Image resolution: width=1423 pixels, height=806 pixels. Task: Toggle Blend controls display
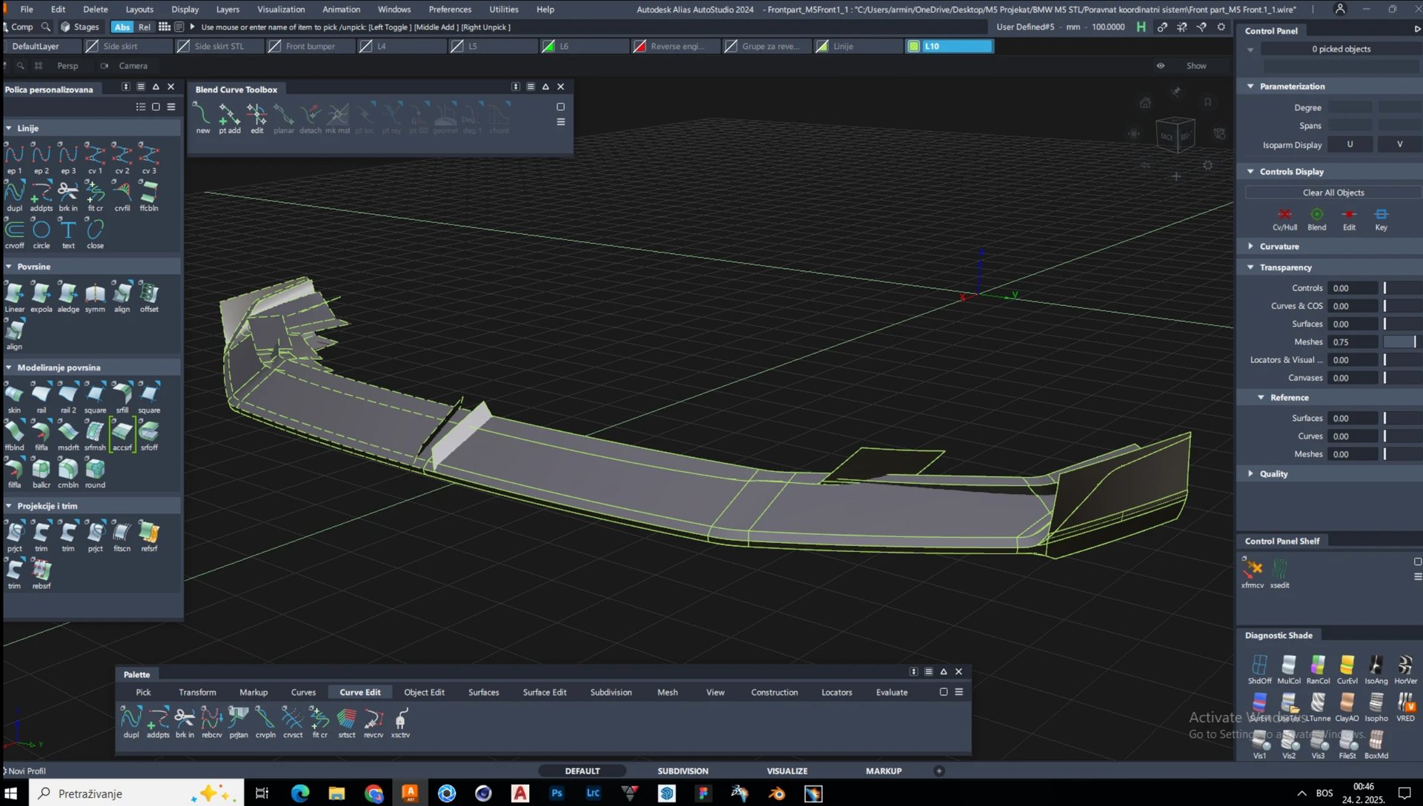1317,215
